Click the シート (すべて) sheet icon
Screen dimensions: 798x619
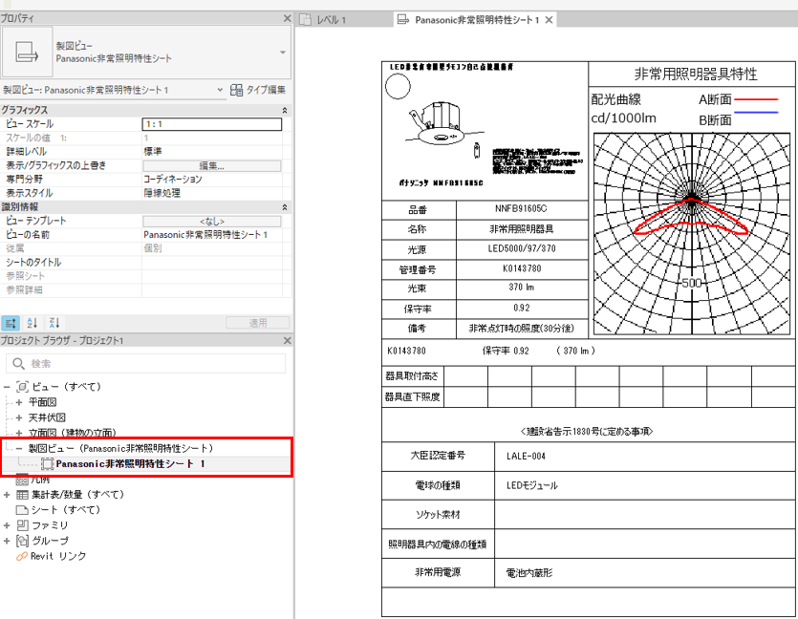22,510
